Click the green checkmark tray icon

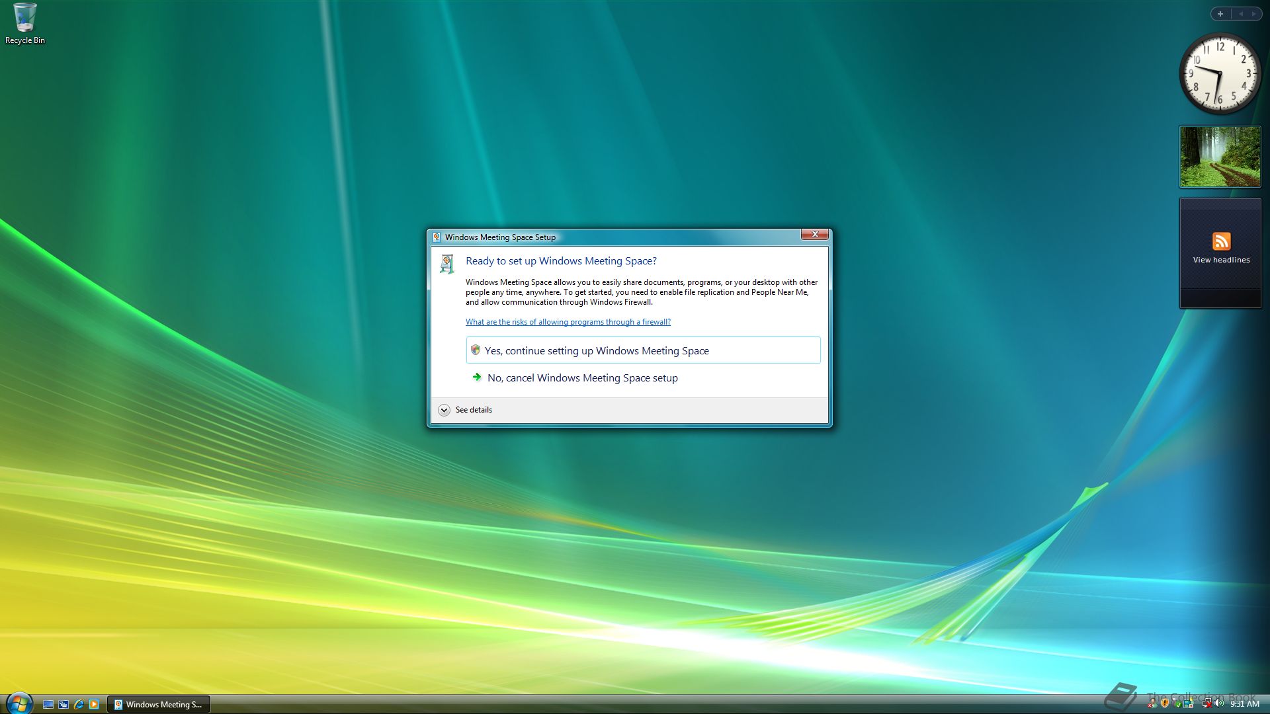pyautogui.click(x=1177, y=704)
